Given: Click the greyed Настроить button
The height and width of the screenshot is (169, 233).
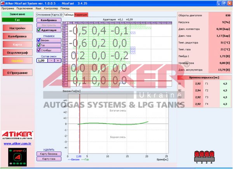Looking at the screenshot, I should pos(49,25).
